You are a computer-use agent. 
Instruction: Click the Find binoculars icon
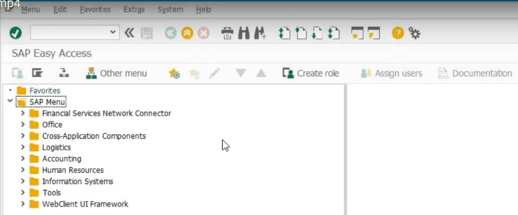point(244,33)
